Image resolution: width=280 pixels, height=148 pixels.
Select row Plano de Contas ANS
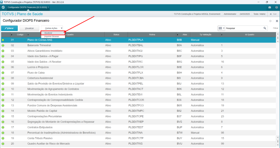(x=138, y=40)
